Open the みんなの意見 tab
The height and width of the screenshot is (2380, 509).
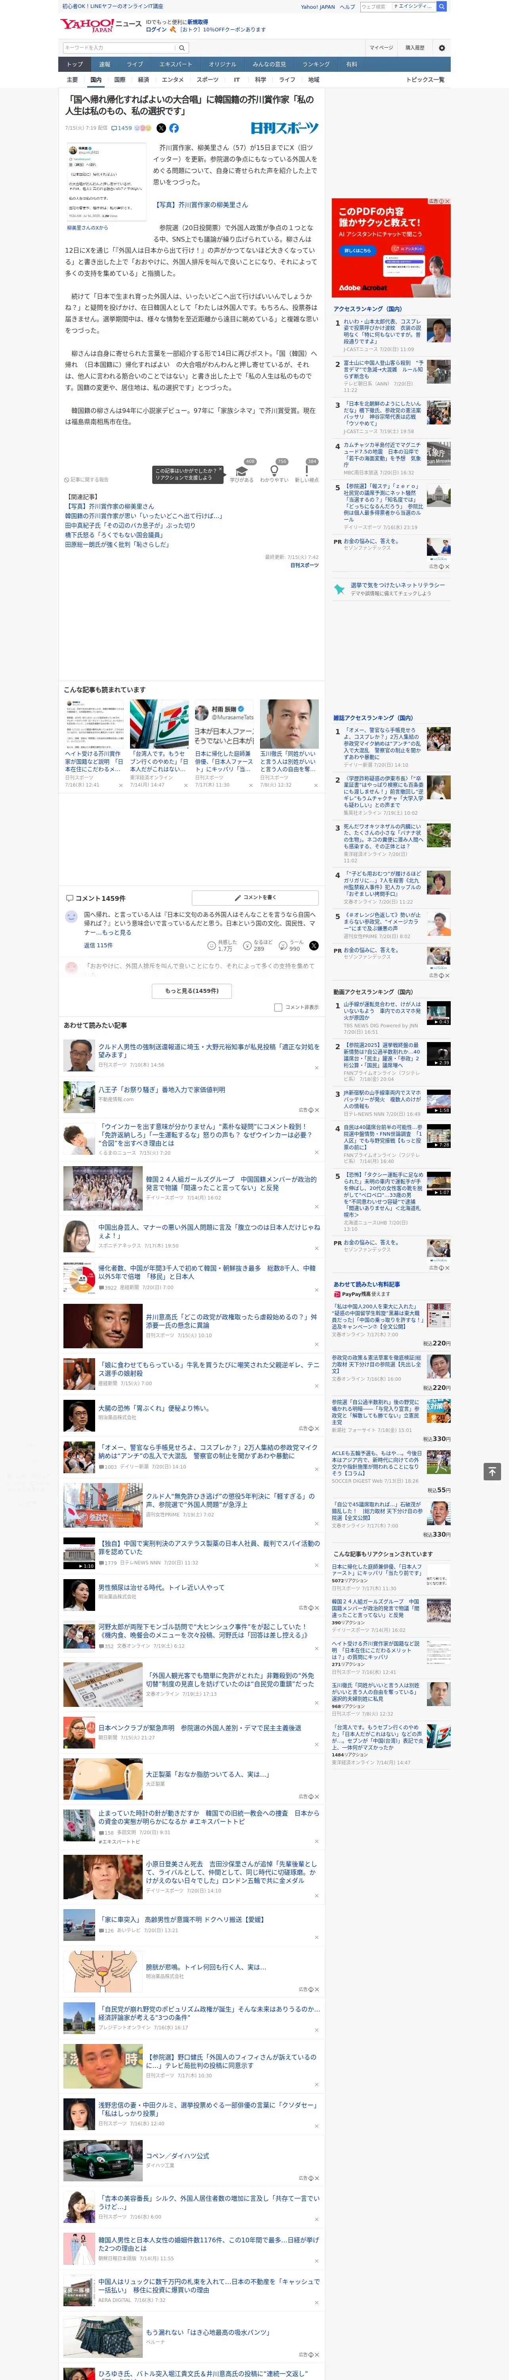[x=269, y=65]
